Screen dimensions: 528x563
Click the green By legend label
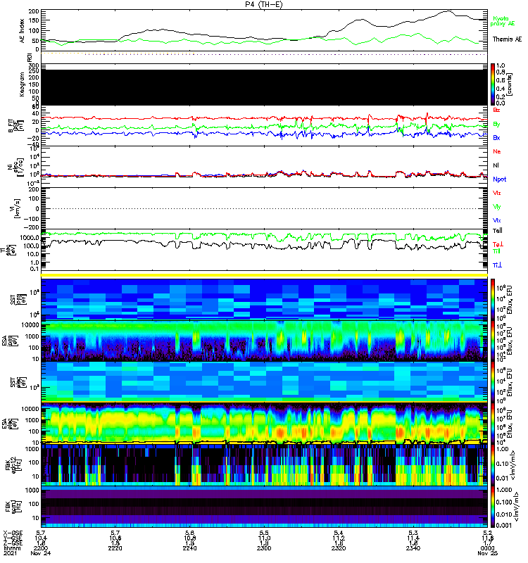(496, 125)
